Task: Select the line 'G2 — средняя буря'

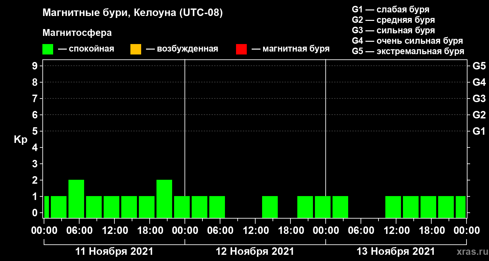Action: (393, 20)
